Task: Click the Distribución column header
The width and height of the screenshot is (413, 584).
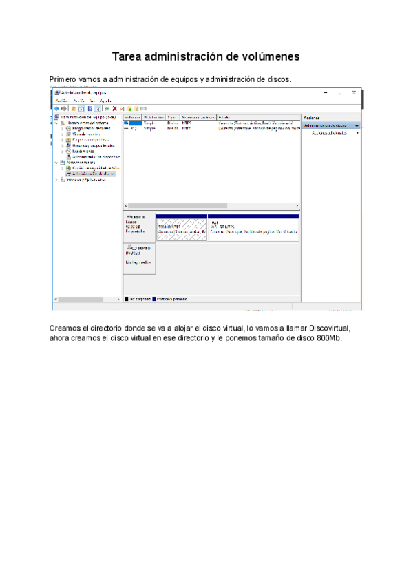Action: [153, 117]
